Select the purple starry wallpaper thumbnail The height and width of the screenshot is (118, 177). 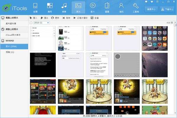point(155,65)
